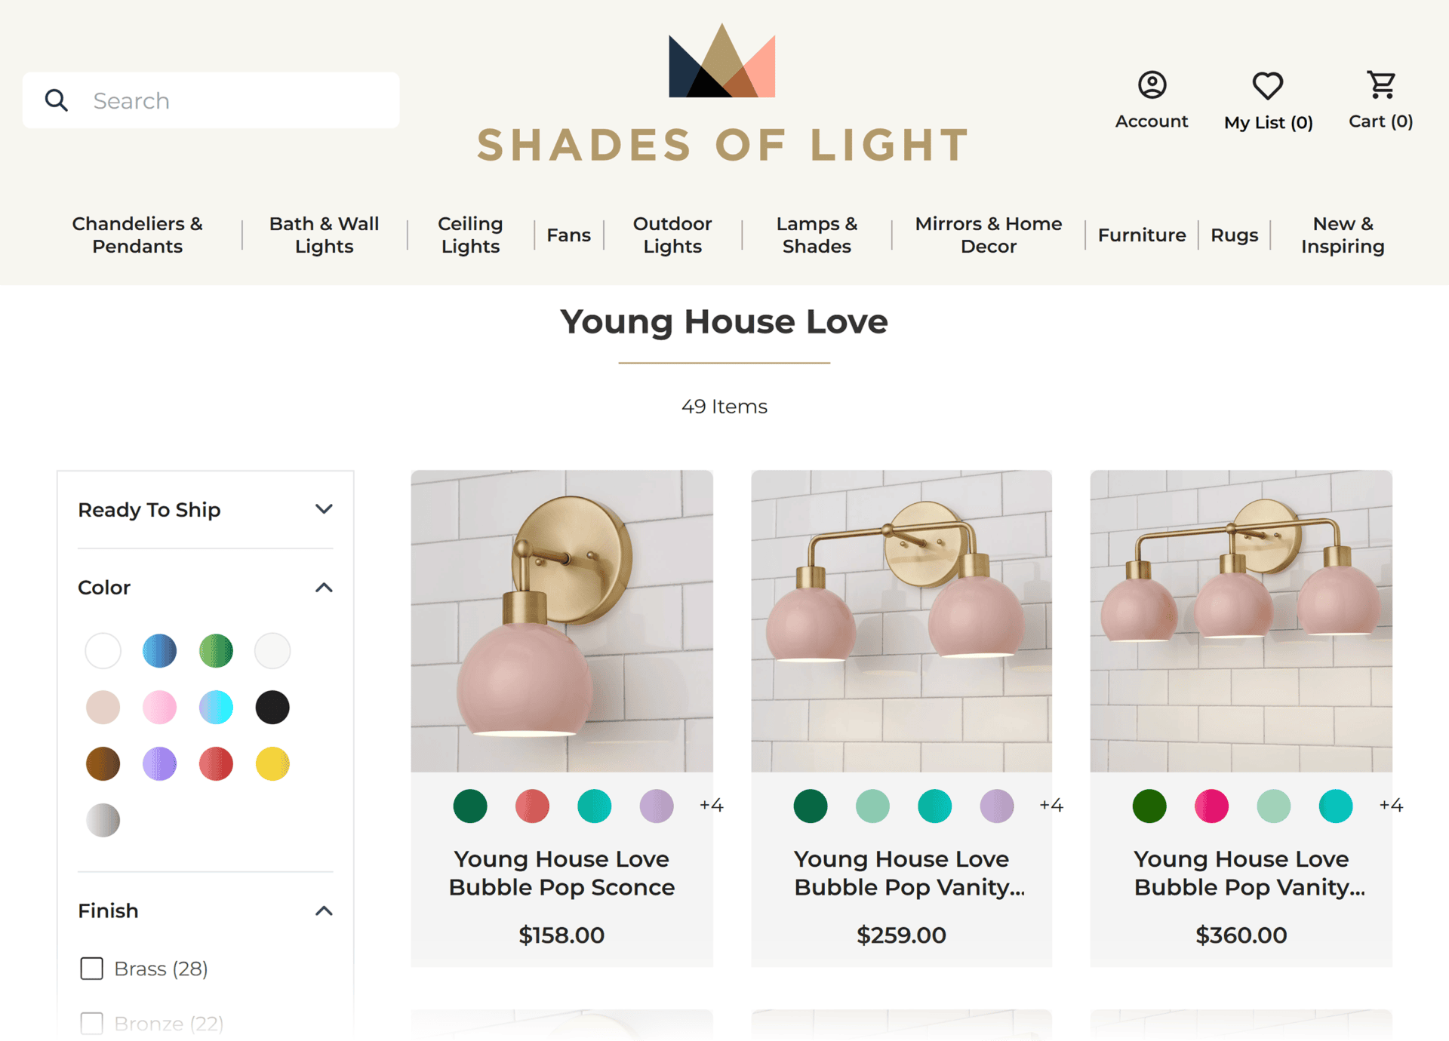The height and width of the screenshot is (1041, 1449).
Task: Check the Bronze finish checkbox
Action: tap(92, 1024)
